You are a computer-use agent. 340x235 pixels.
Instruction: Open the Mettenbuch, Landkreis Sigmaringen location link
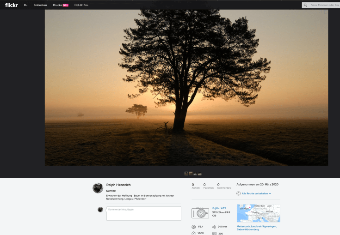(256, 228)
